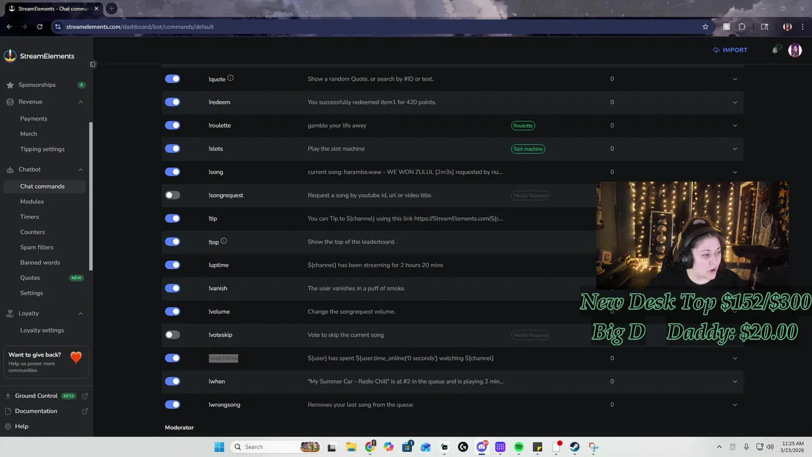Open Chrome extensions puzzle icon
Viewport: 812px width, 457px height.
click(742, 27)
